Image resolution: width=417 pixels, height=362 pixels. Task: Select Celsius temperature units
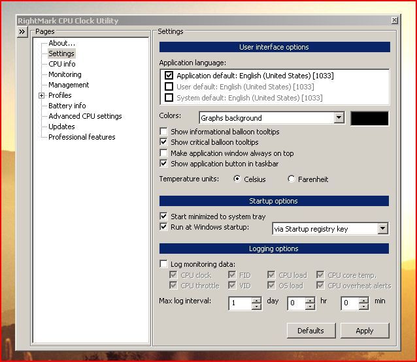(237, 179)
